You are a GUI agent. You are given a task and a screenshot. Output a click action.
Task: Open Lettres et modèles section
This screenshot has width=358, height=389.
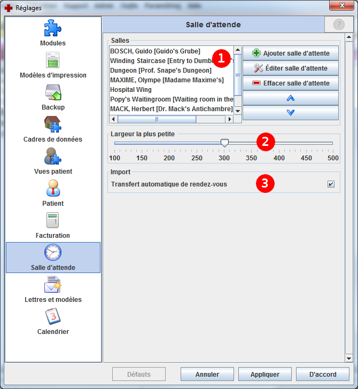coord(53,285)
